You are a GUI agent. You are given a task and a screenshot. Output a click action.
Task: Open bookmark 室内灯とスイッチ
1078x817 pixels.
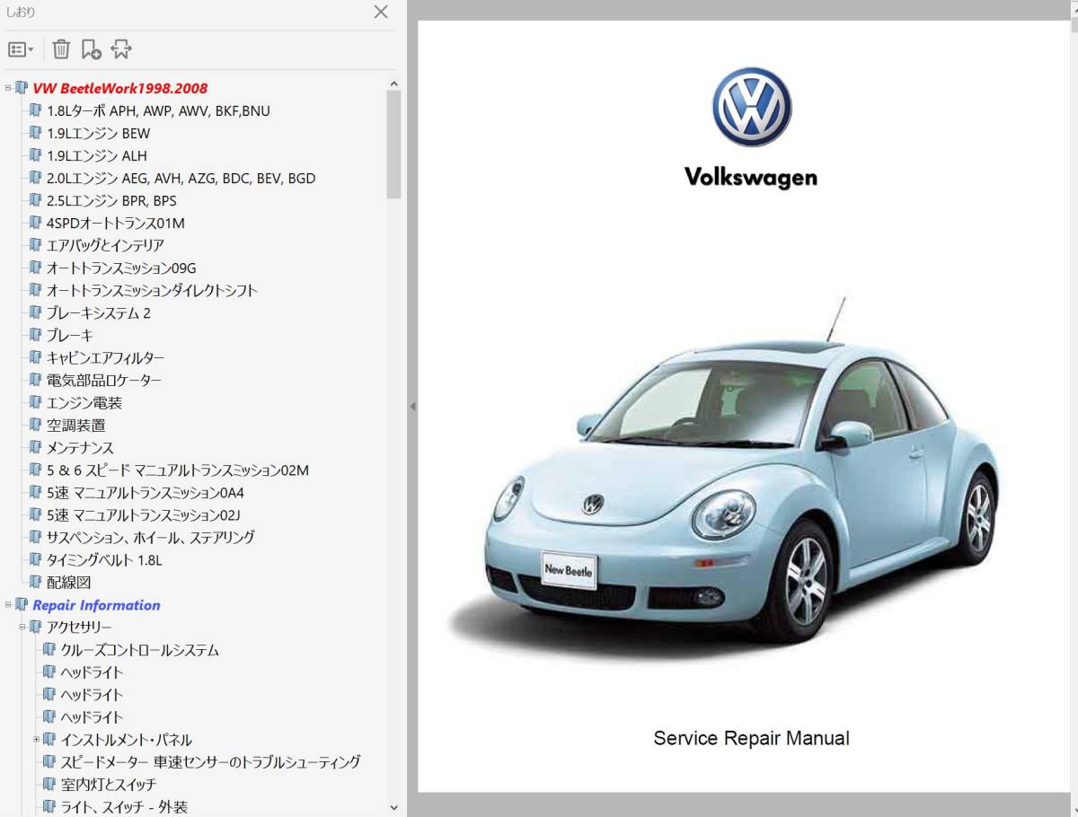coord(108,785)
